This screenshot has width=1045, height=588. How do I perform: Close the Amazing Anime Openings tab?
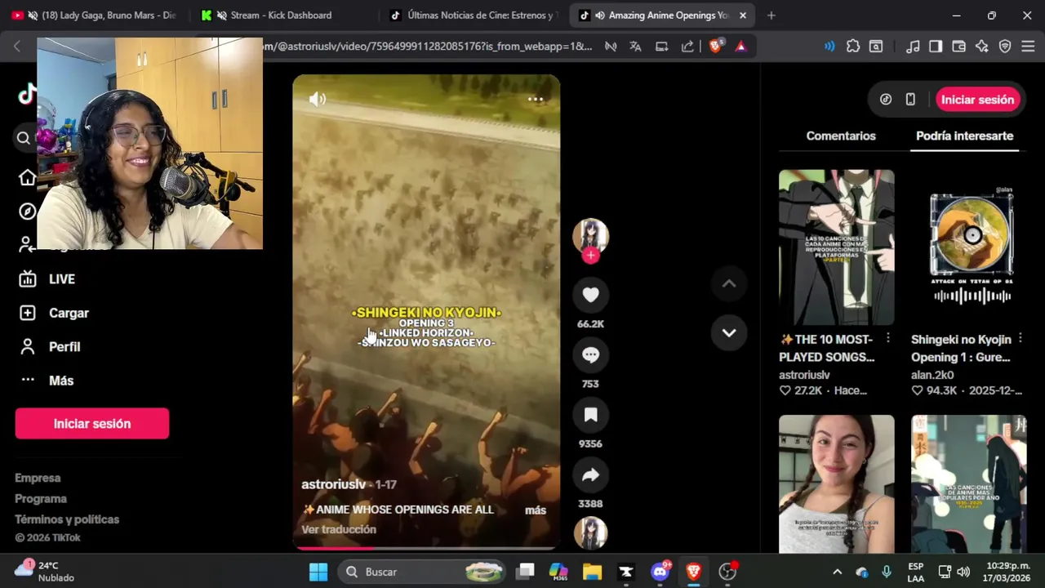pyautogui.click(x=742, y=16)
